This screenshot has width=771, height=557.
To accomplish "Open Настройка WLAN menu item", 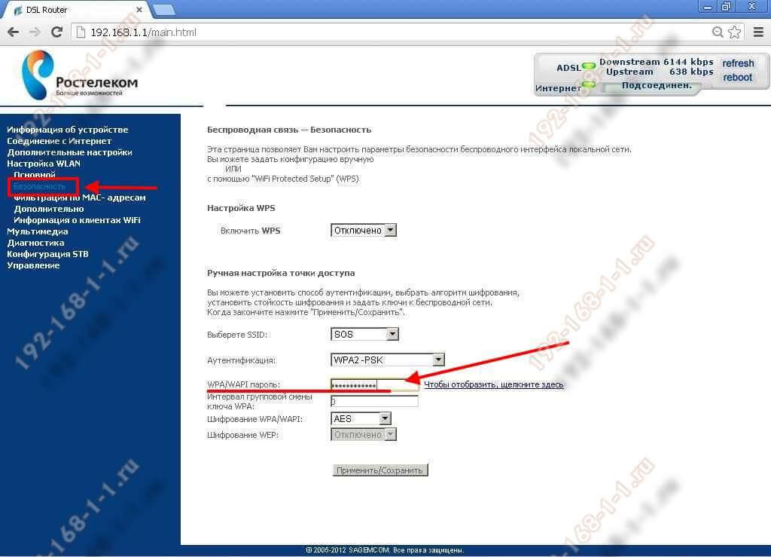I will 43,164.
